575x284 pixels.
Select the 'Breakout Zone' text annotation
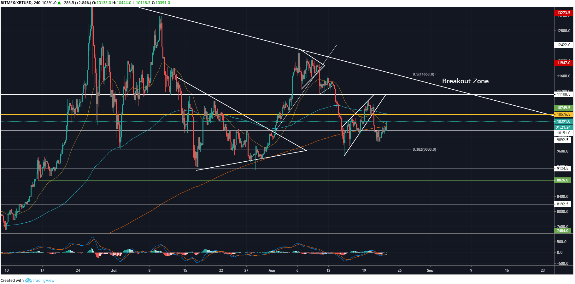465,81
